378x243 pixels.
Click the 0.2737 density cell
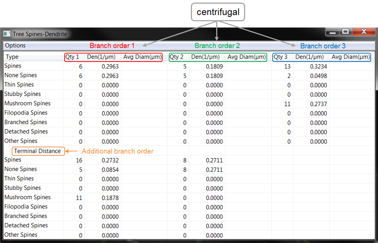(318, 104)
